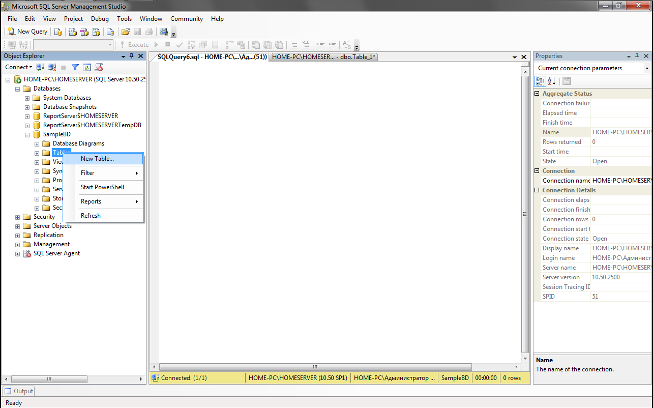Screen dimensions: 653x408
Task: Click the Print icon in toolbar
Action: click(149, 32)
